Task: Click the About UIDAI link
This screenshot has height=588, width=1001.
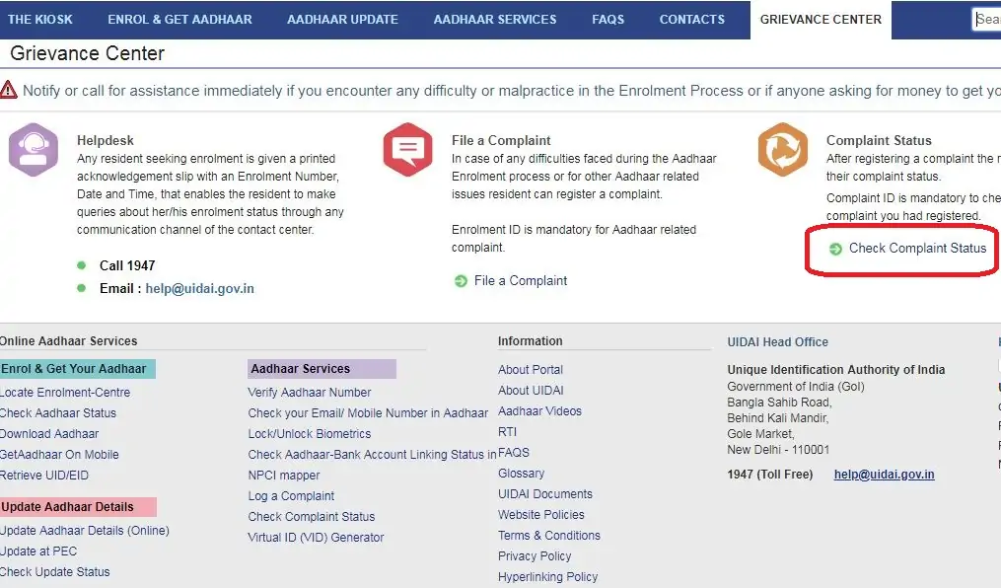Action: pyautogui.click(x=531, y=390)
